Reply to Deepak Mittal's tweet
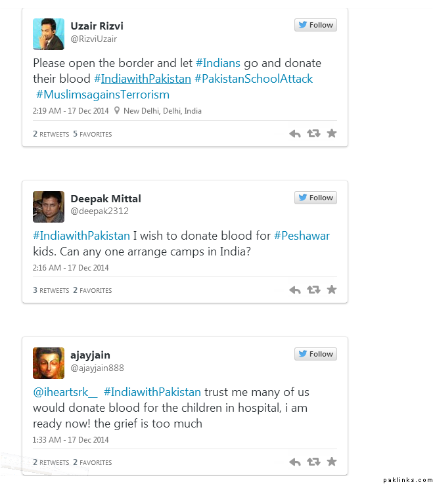Screen dimensions: 433x484 (295, 290)
